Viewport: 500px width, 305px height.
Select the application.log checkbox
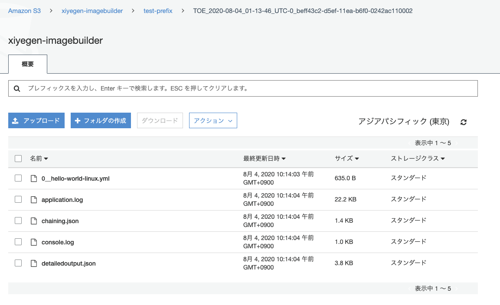point(18,200)
